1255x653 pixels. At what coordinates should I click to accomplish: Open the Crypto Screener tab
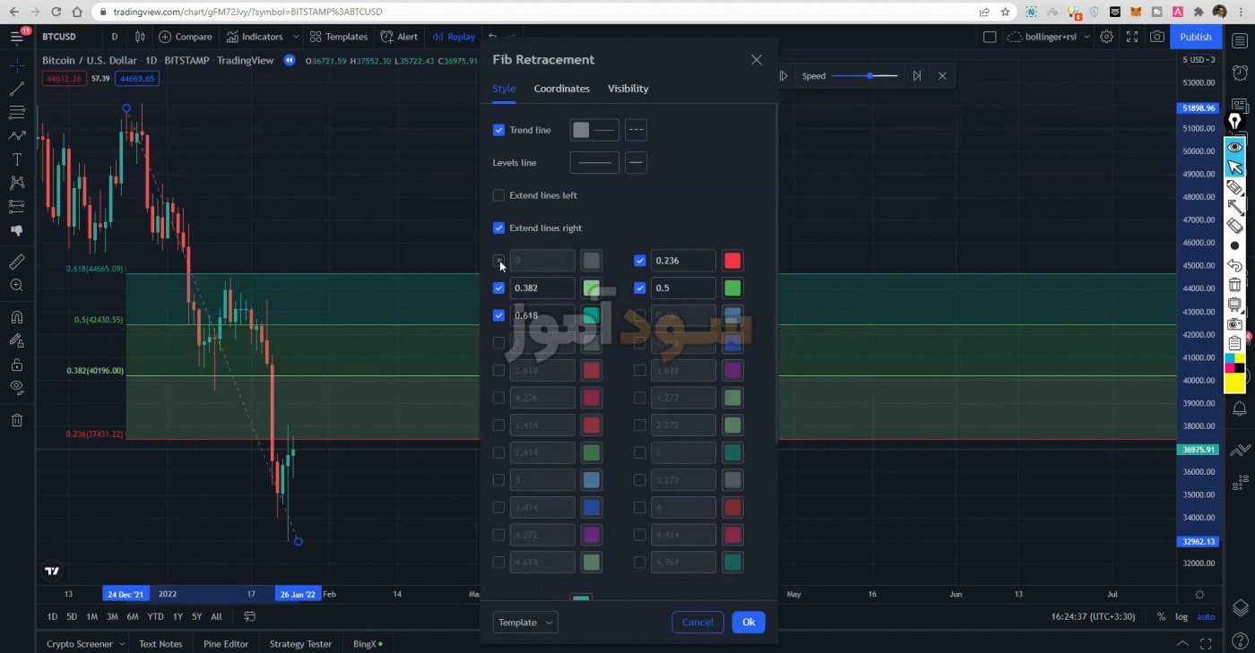click(x=80, y=644)
